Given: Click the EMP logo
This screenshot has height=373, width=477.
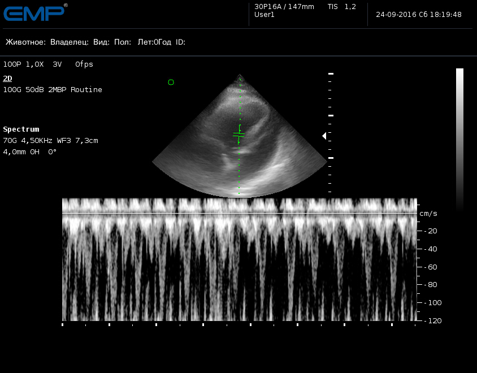Looking at the screenshot, I should [35, 13].
